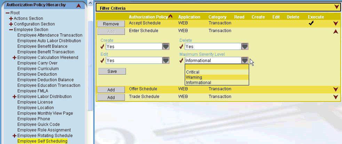This screenshot has width=342, height=144.
Task: Select Employee Benefit Balance in the tree
Action: coord(42,46)
